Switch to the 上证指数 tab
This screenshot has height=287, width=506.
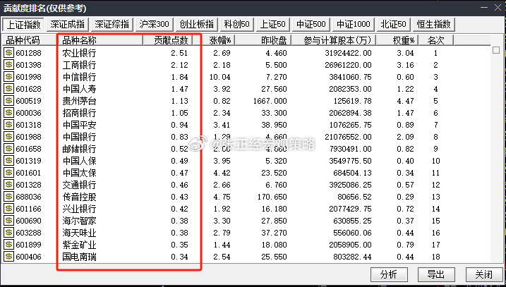tap(23, 24)
